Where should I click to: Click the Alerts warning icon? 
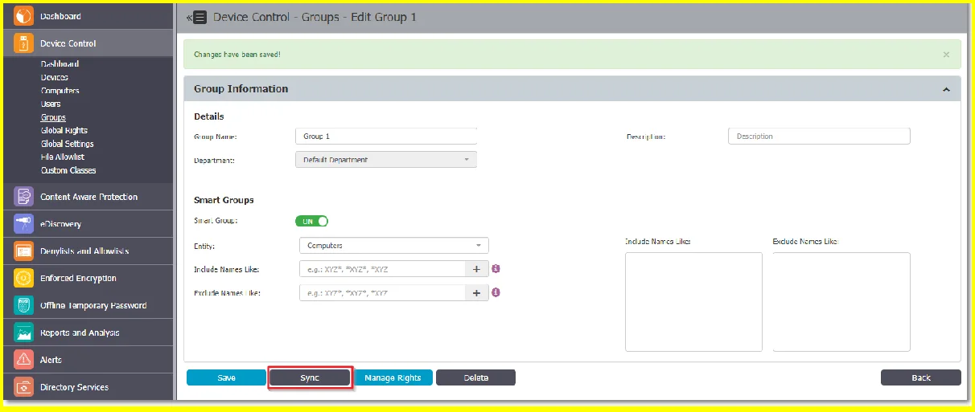pos(24,360)
